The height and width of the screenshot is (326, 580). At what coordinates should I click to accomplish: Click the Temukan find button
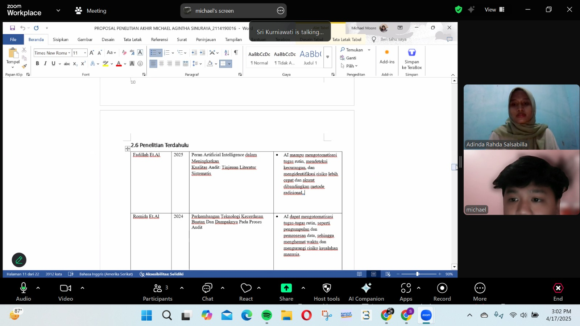(352, 50)
